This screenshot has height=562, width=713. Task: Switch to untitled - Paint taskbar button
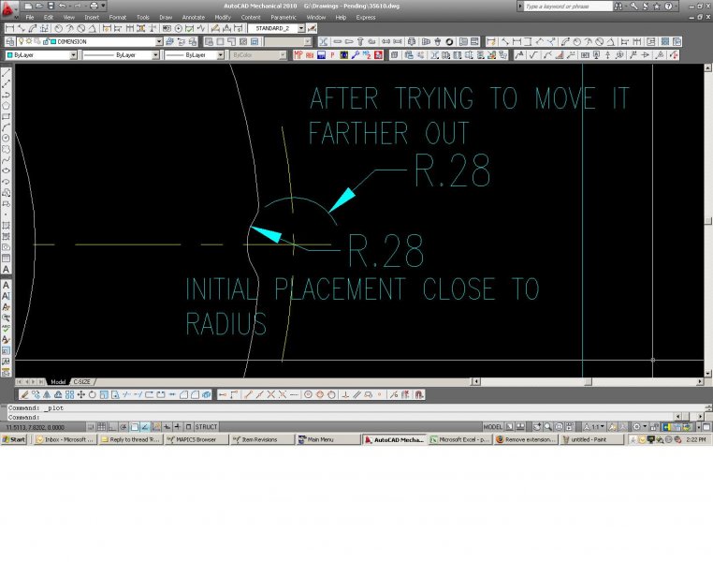click(592, 439)
